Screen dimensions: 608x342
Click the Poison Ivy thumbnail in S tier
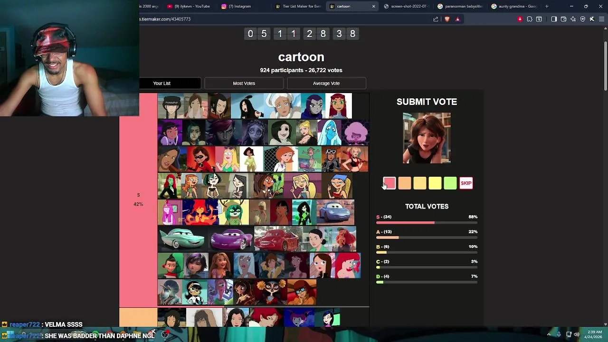(x=169, y=186)
